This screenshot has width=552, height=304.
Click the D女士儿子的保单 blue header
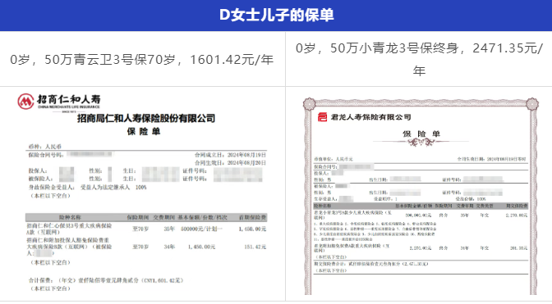(x=276, y=15)
